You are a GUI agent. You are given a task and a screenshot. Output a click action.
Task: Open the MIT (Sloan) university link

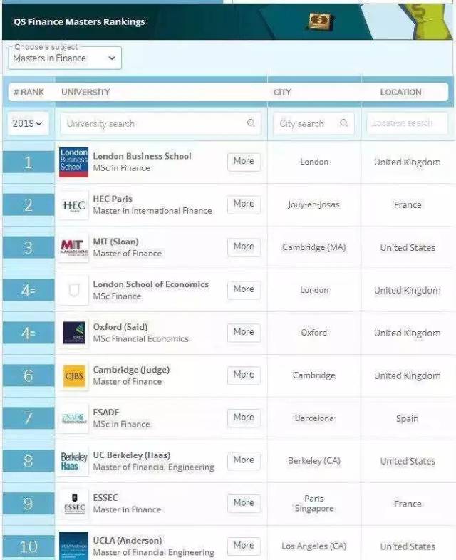(x=115, y=242)
